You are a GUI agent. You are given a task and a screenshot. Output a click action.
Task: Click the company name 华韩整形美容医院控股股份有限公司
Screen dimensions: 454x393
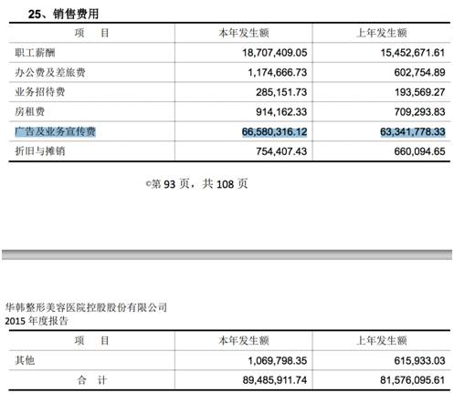(x=86, y=307)
